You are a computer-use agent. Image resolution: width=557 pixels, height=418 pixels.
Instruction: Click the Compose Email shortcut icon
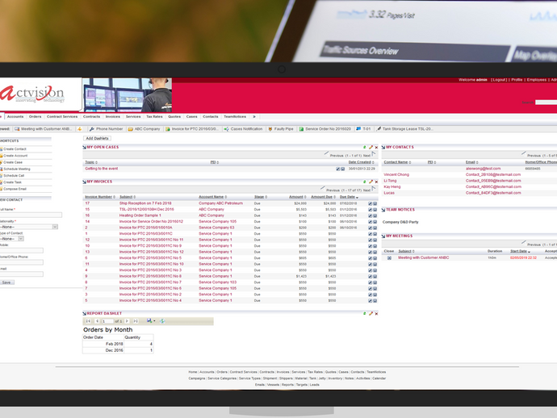click(x=1, y=189)
